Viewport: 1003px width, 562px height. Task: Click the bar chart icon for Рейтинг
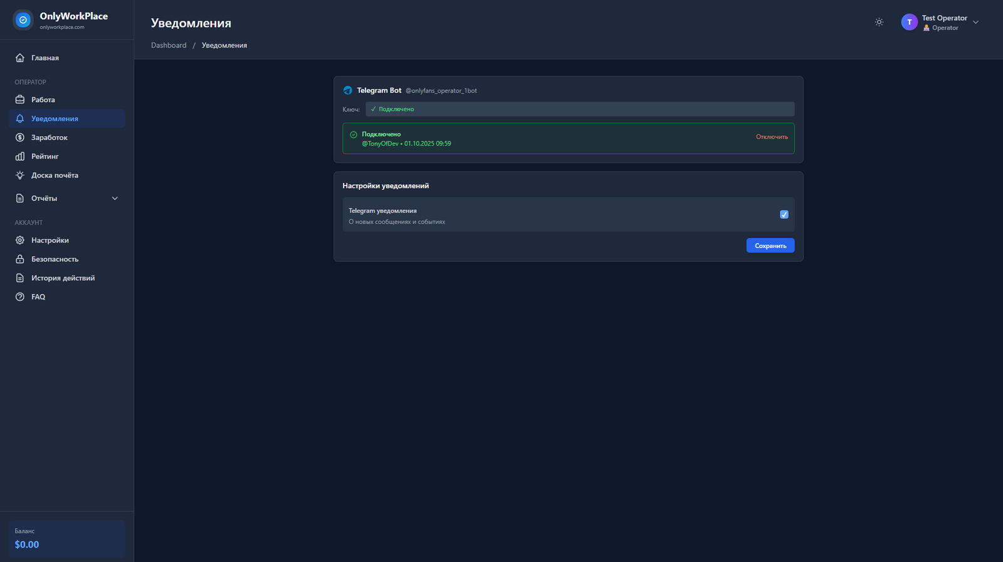20,156
